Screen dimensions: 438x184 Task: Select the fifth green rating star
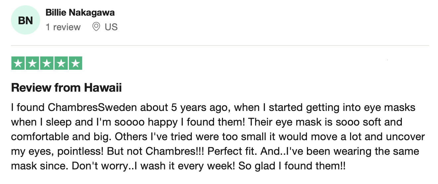(x=75, y=63)
